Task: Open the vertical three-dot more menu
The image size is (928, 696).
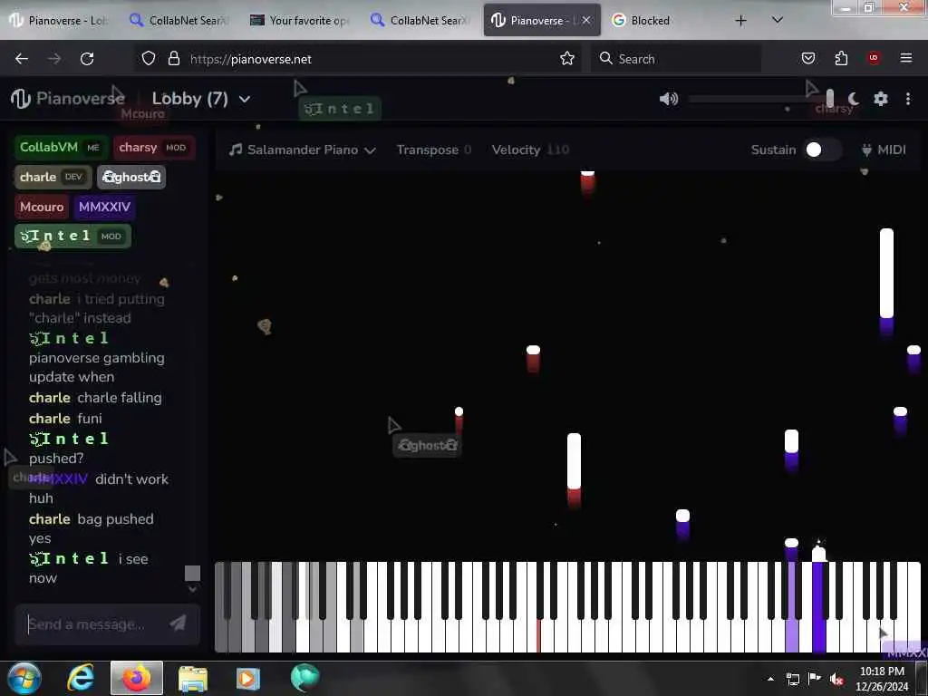Action: (908, 99)
